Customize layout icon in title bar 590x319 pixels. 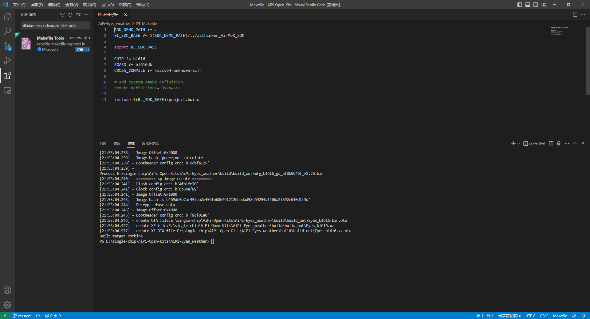(544, 5)
